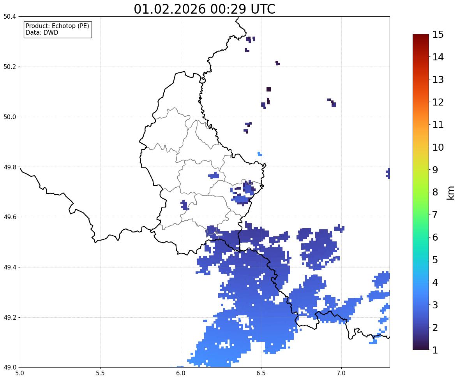Click longitude axis label 5.5
The image size is (459, 380).
click(100, 373)
